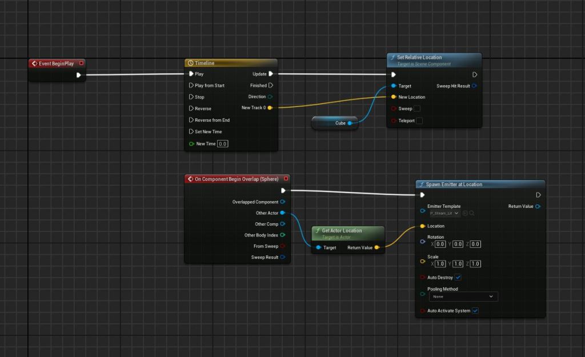Click the use-selected-asset arrow next to P_Steam_Lit
Viewport: 585px width, 357px height.
(465, 213)
